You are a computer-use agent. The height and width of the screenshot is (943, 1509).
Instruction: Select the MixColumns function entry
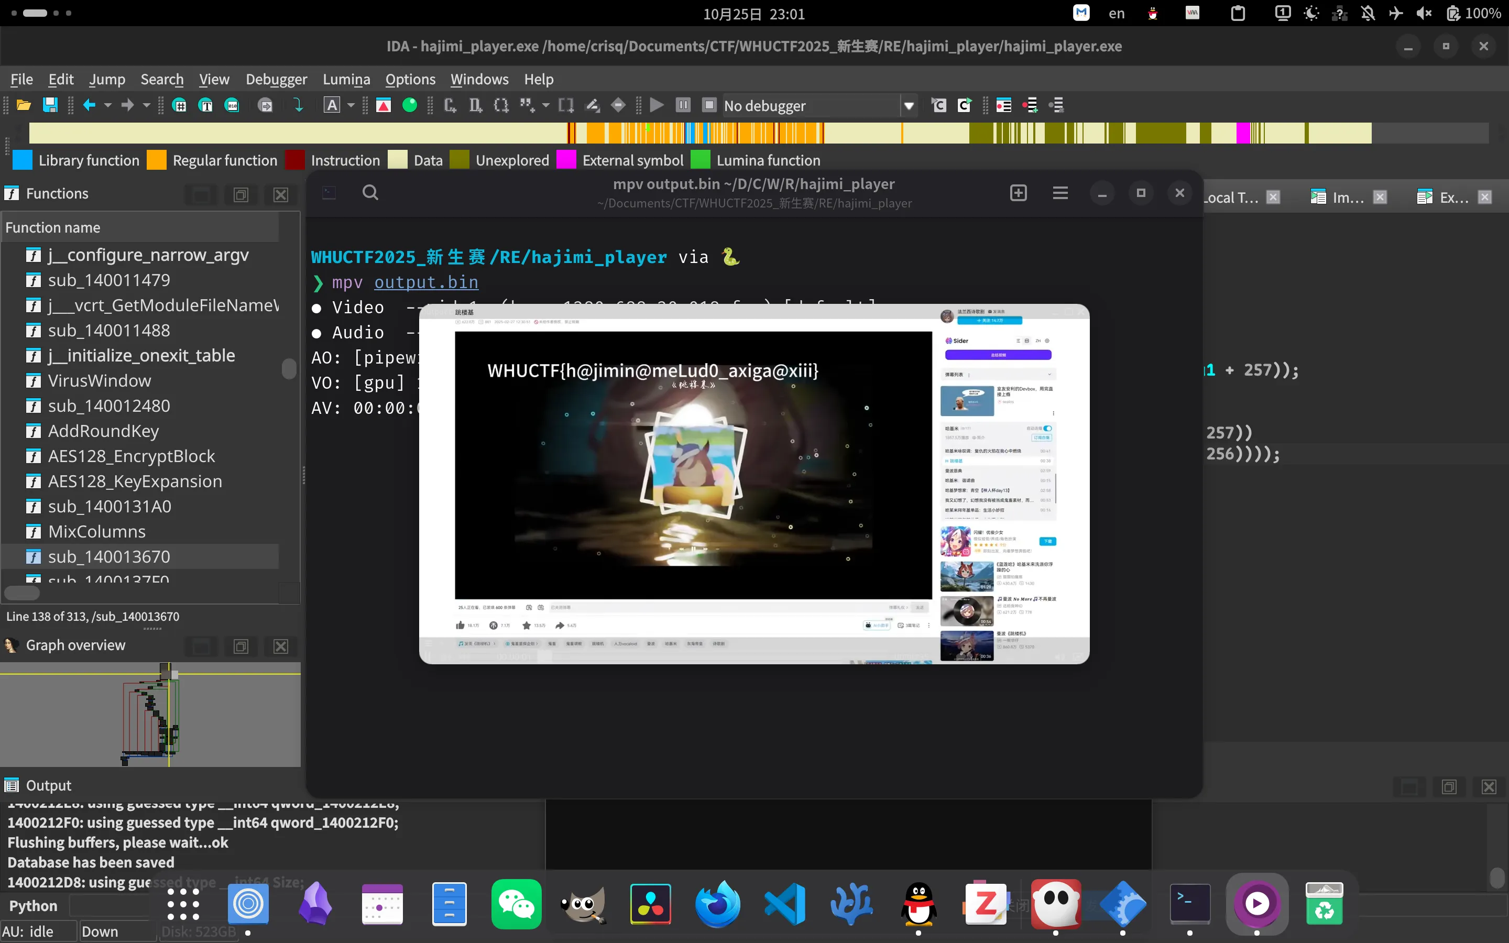pos(96,531)
